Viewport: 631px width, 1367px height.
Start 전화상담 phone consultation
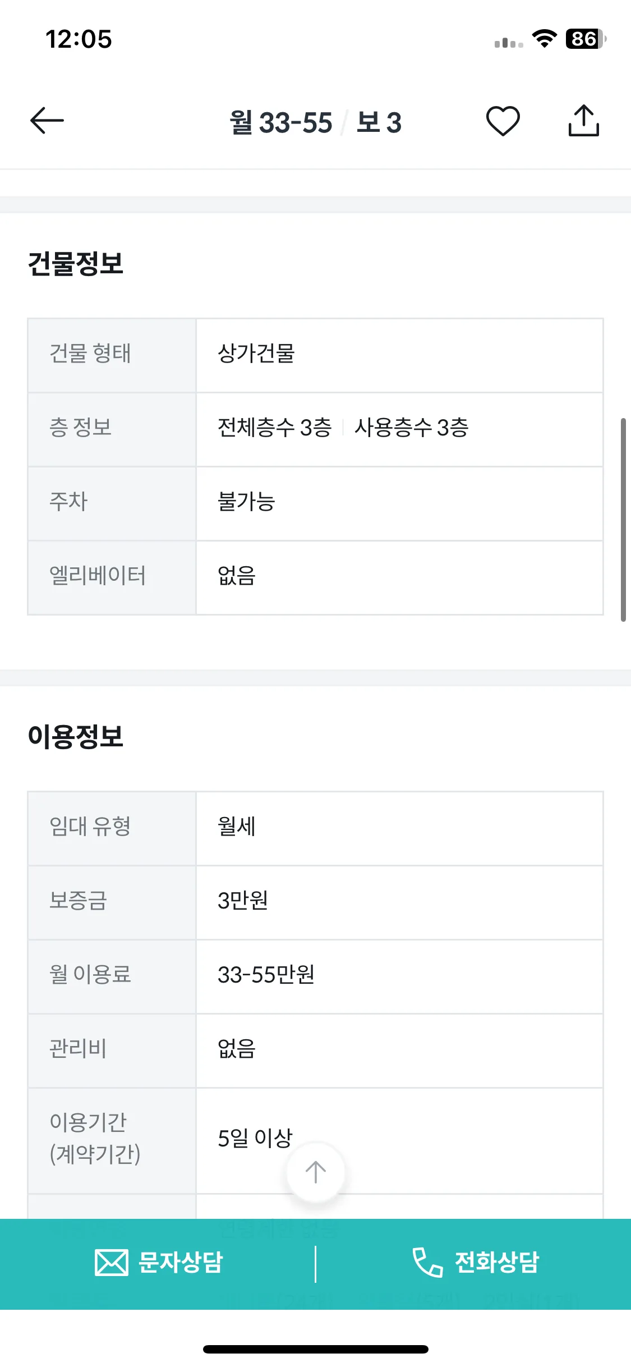tap(475, 1263)
